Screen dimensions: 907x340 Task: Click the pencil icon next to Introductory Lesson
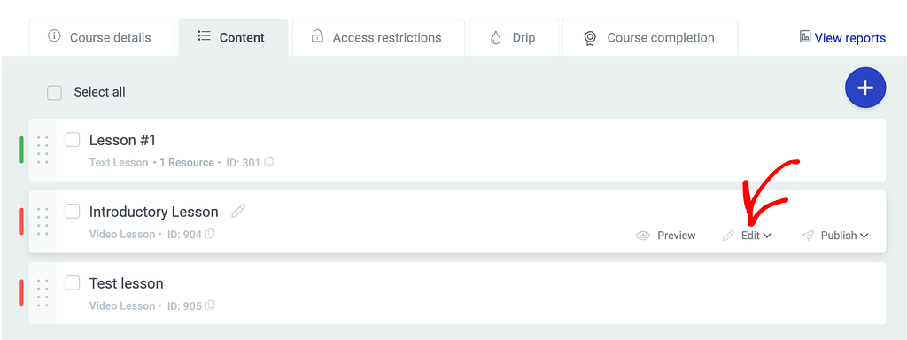(238, 211)
